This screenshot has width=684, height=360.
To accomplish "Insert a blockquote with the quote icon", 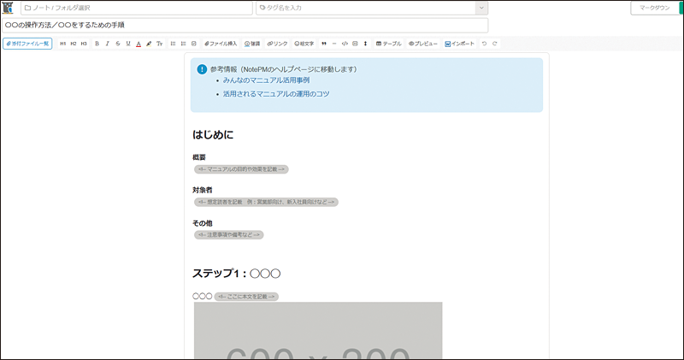I will [324, 43].
